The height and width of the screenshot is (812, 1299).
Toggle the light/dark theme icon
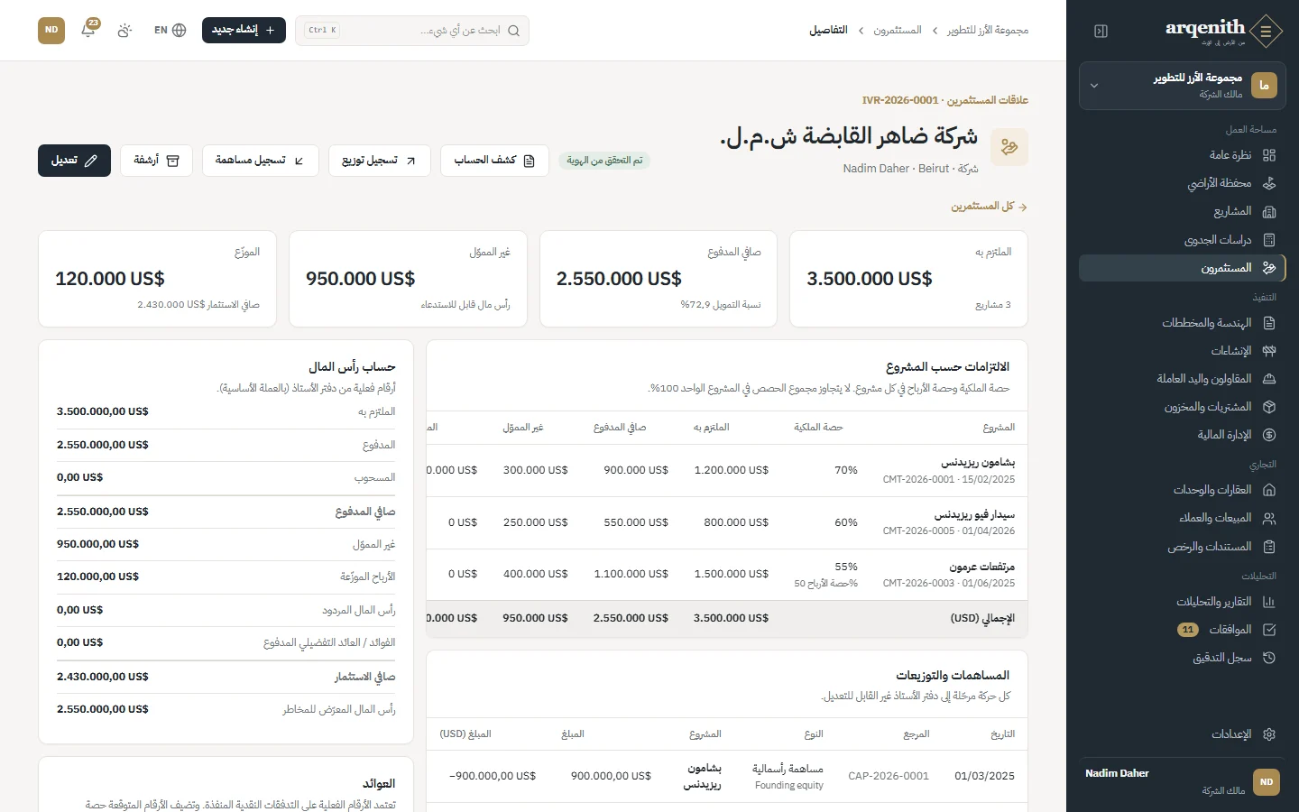pyautogui.click(x=124, y=30)
